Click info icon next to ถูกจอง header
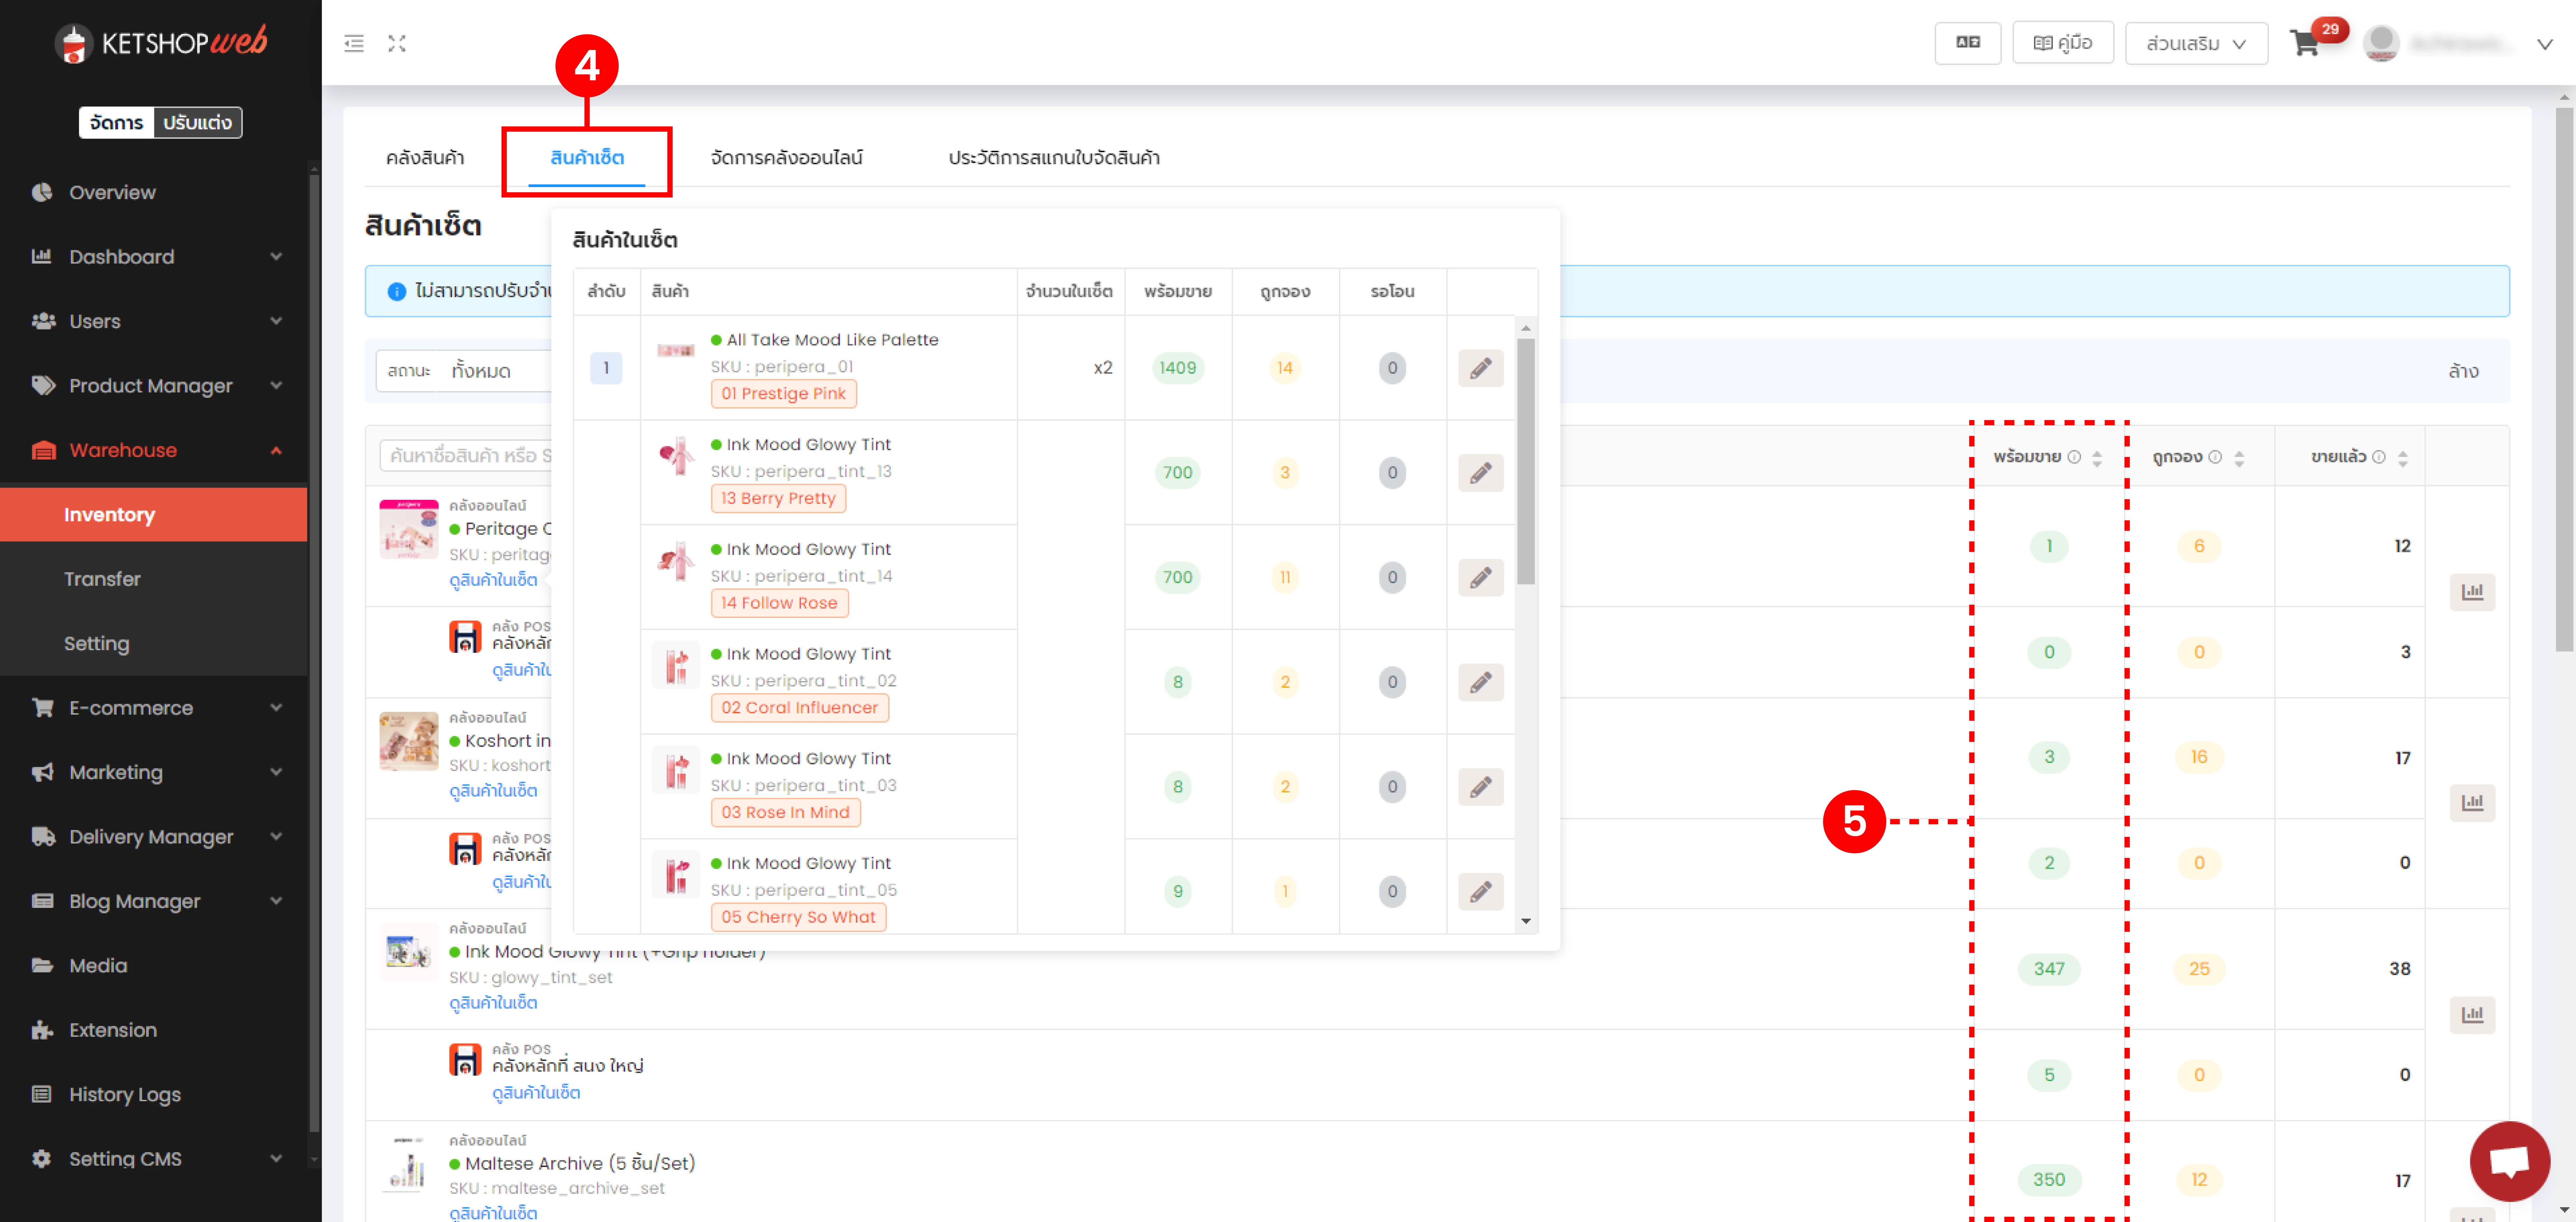The width and height of the screenshot is (2576, 1222). coord(2215,457)
